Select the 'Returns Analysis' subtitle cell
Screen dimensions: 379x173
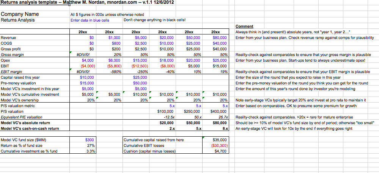pos(18,20)
